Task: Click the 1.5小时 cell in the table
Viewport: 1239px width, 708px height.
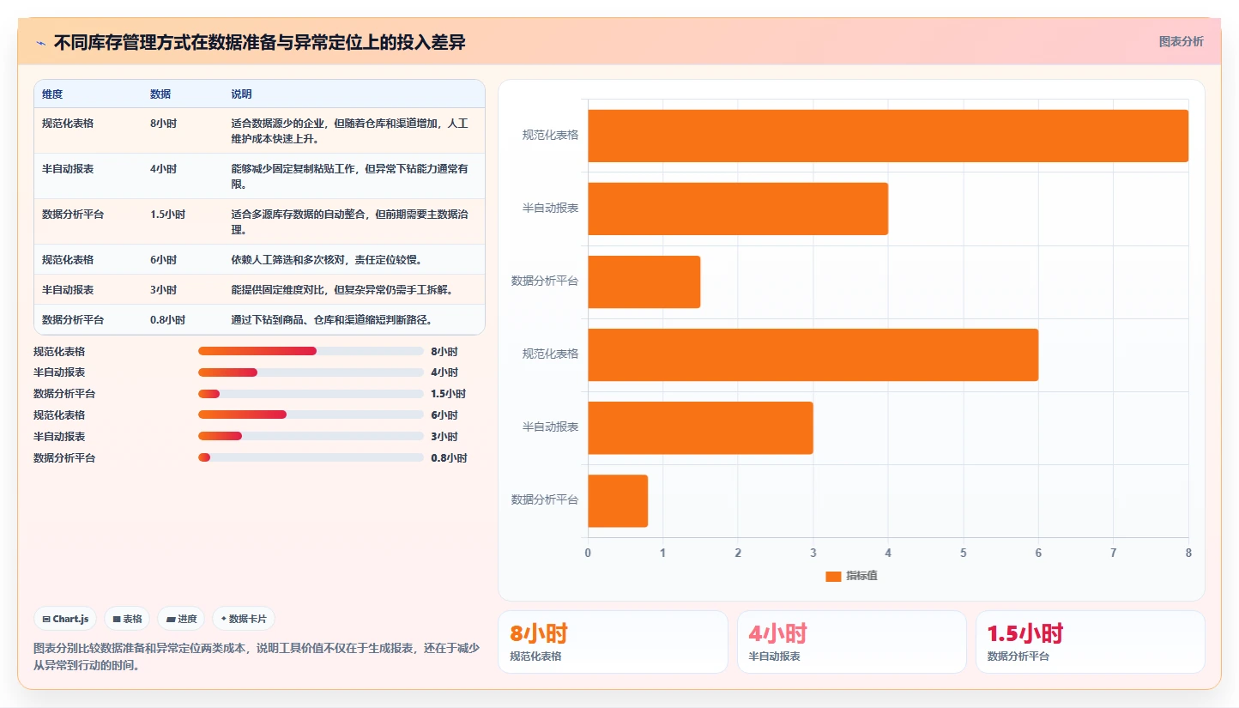Action: pyautogui.click(x=167, y=214)
